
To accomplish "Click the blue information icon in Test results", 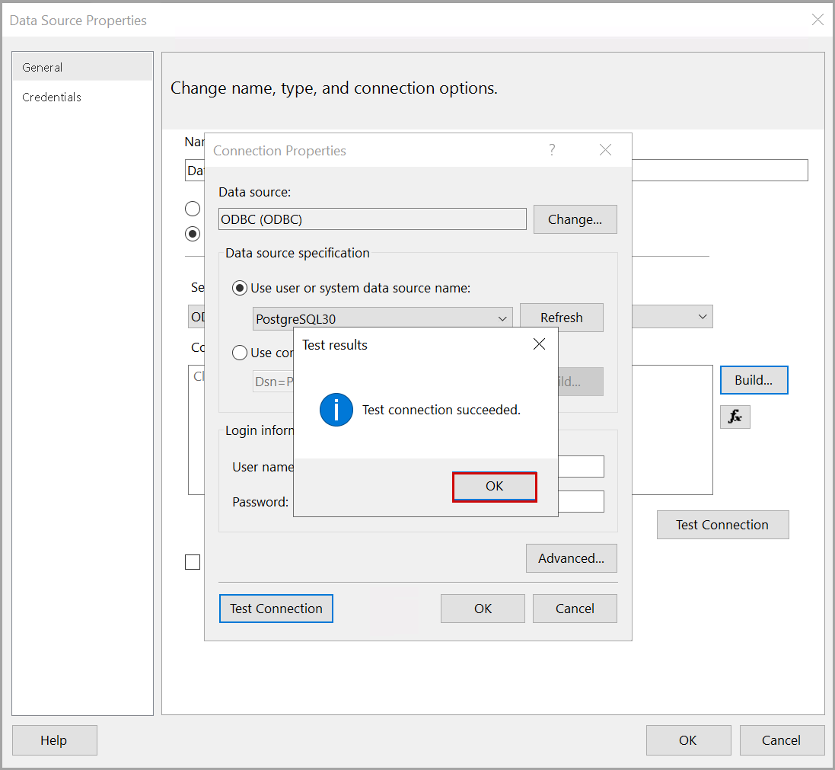I will click(x=336, y=410).
